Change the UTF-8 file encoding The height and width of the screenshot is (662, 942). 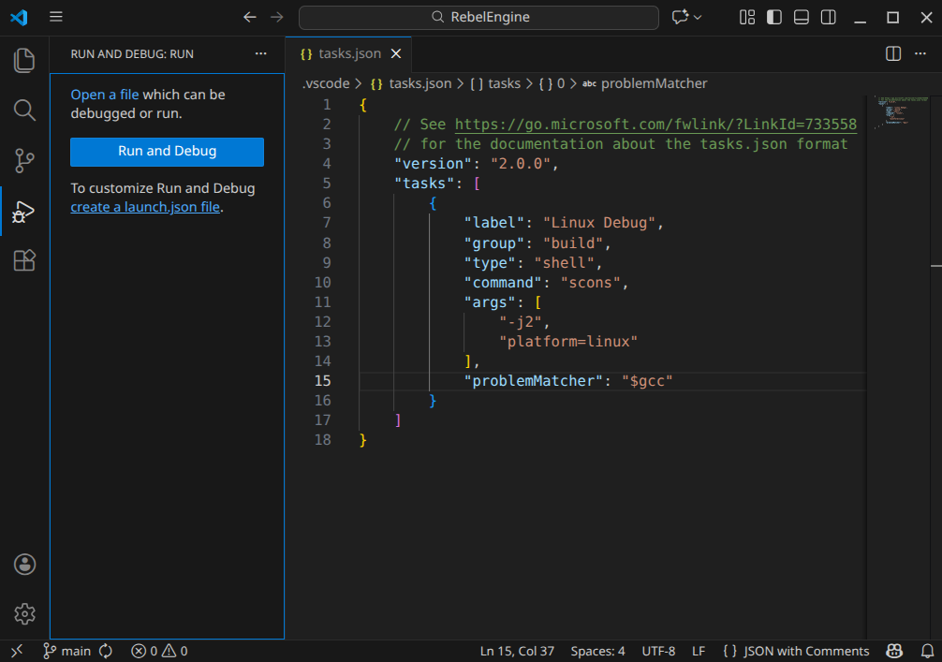pos(658,651)
